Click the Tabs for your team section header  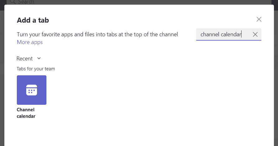pos(36,69)
